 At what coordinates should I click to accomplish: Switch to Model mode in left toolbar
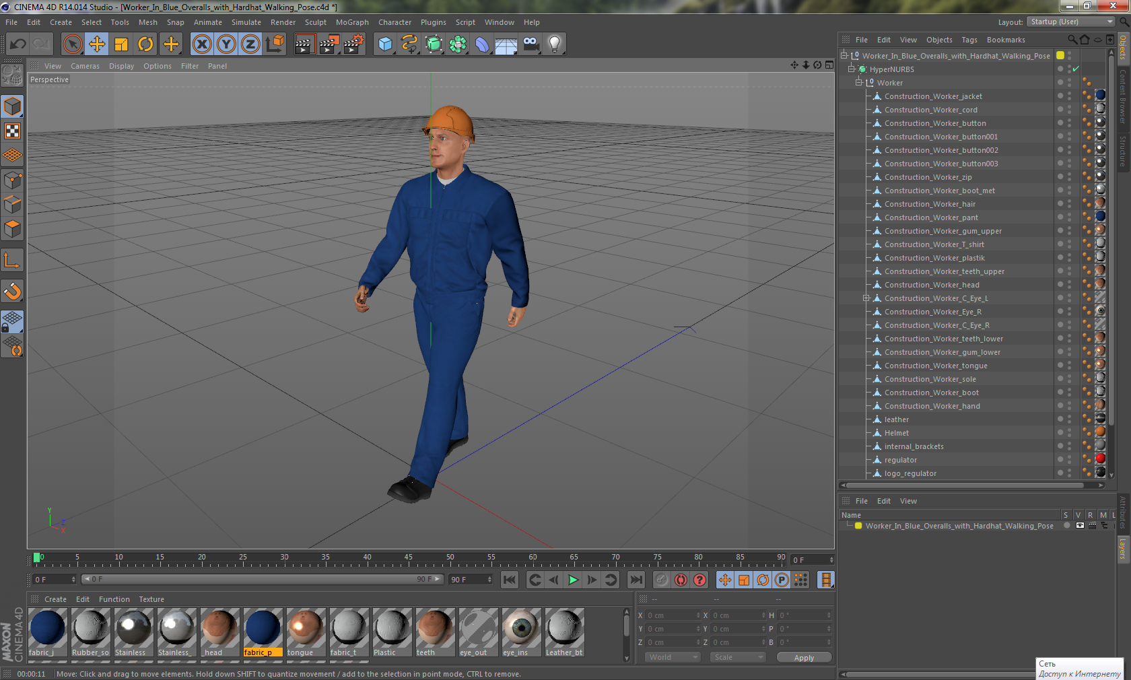[13, 106]
